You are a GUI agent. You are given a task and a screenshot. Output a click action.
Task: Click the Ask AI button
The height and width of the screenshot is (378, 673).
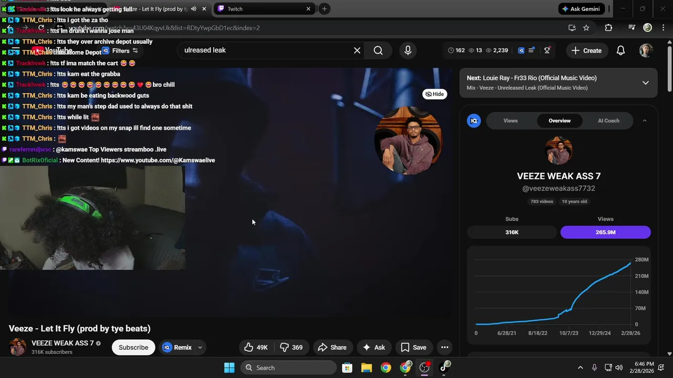(x=374, y=348)
